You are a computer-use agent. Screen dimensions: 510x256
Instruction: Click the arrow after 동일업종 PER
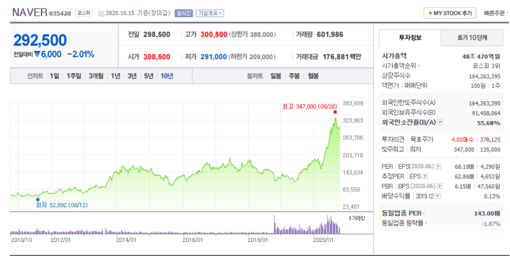point(424,213)
